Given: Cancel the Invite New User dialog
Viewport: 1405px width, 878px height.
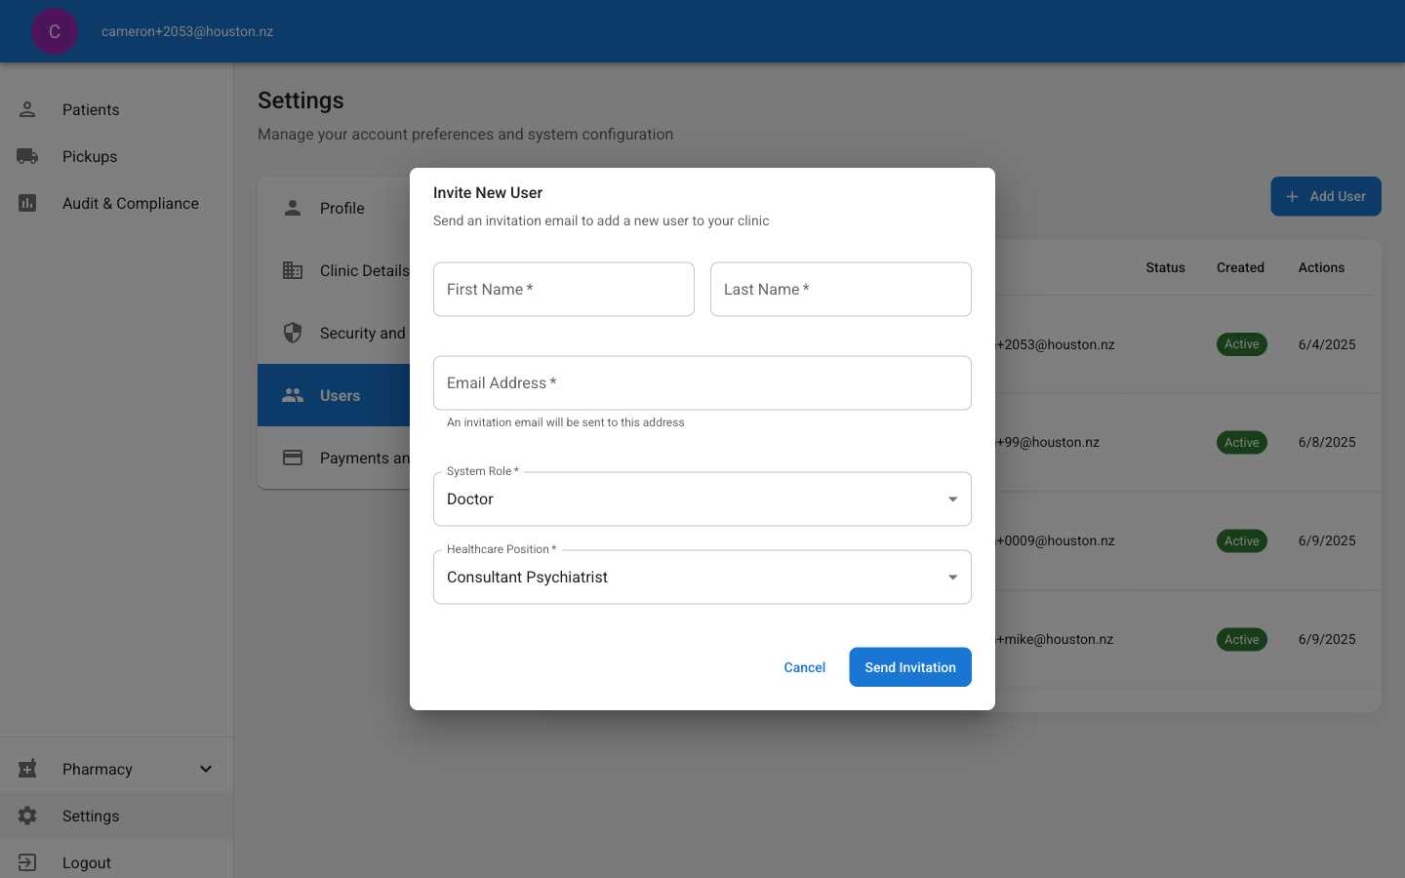Looking at the screenshot, I should click(x=805, y=667).
